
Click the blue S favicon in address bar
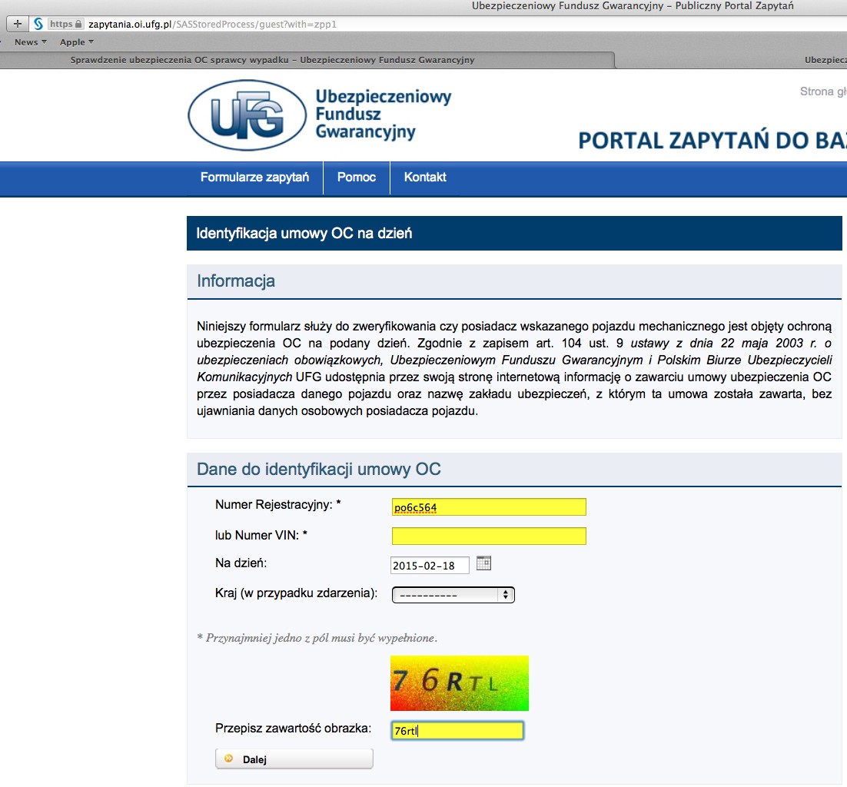click(38, 24)
